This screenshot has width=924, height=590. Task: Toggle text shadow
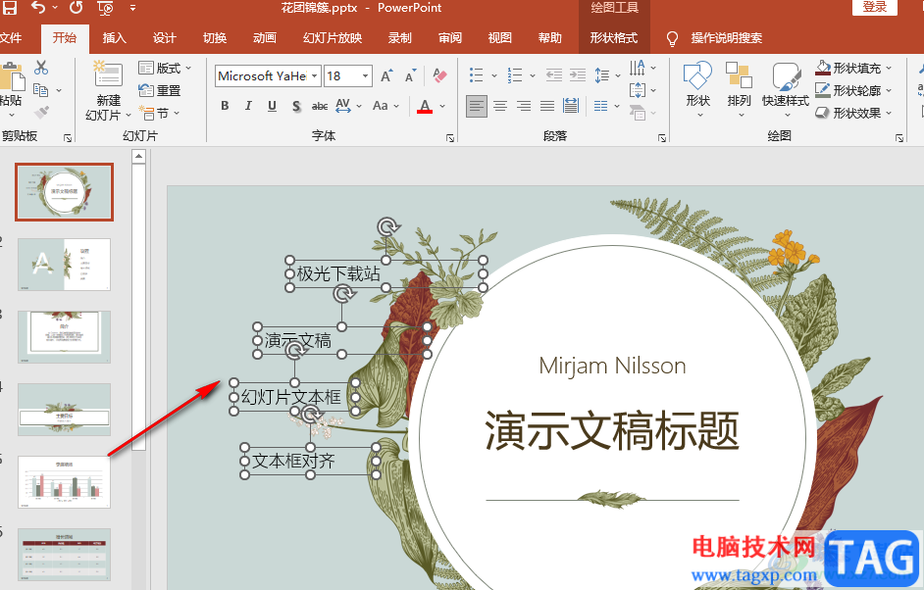click(x=296, y=106)
